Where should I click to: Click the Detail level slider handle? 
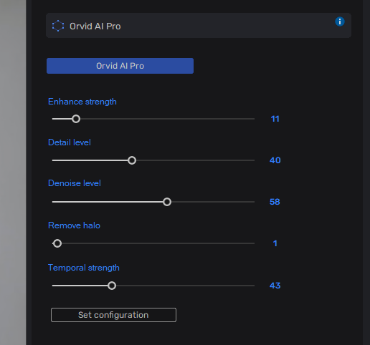(x=132, y=160)
